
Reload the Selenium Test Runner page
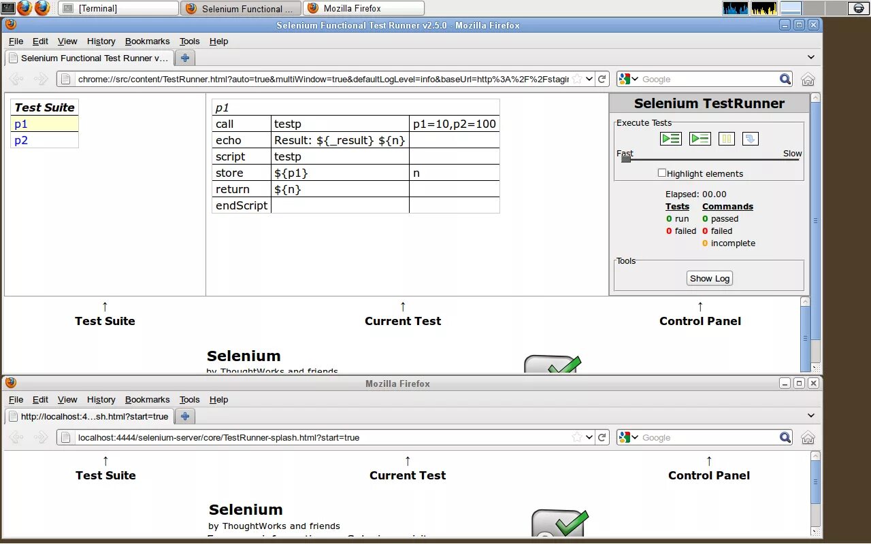coord(602,79)
